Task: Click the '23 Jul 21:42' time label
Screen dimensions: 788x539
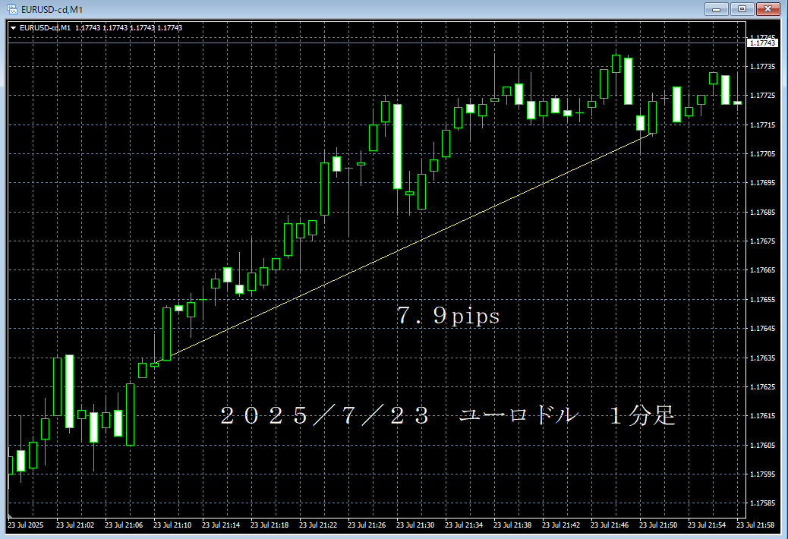Action: (x=561, y=525)
